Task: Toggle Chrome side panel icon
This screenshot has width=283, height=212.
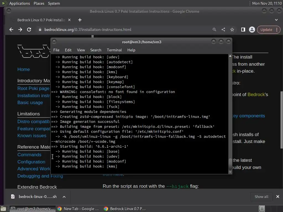Action: 243,30
